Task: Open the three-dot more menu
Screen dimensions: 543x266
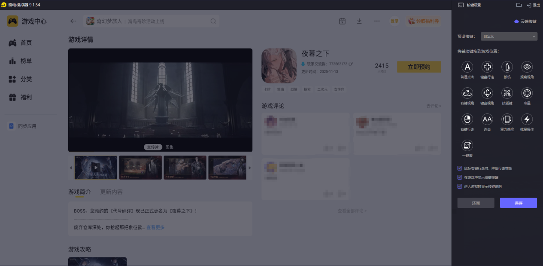Action: (x=376, y=21)
